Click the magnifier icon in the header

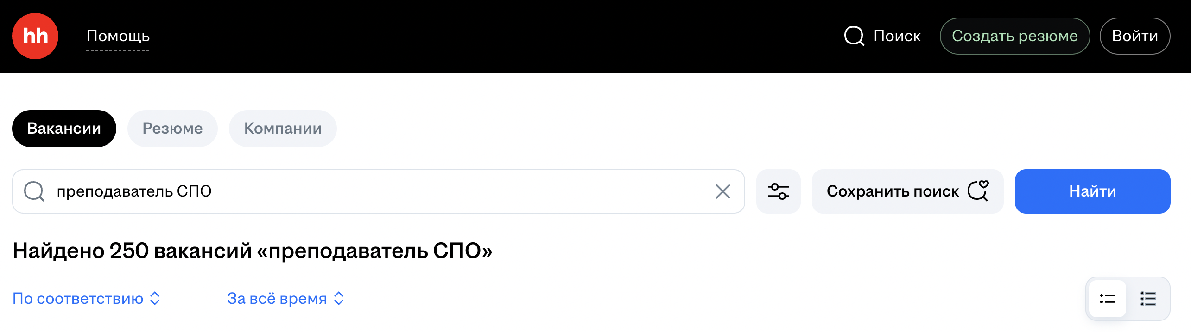(x=854, y=36)
